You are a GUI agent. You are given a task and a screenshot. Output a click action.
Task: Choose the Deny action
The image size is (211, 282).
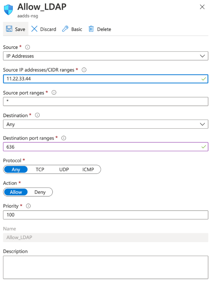click(40, 192)
